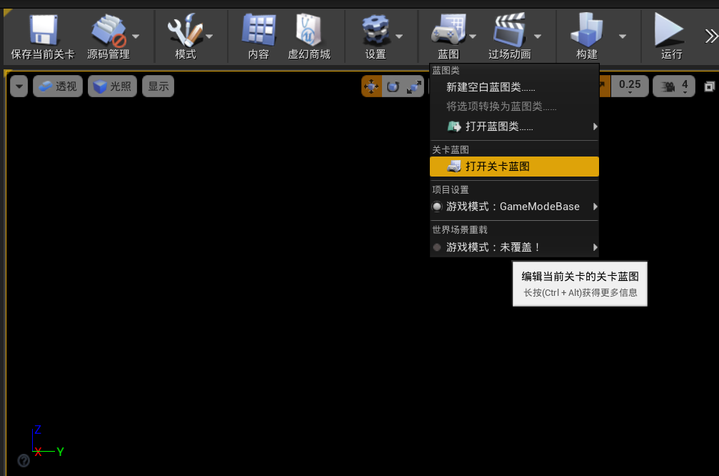Expand the 模式 dropdown arrow
This screenshot has height=476, width=719.
point(209,36)
